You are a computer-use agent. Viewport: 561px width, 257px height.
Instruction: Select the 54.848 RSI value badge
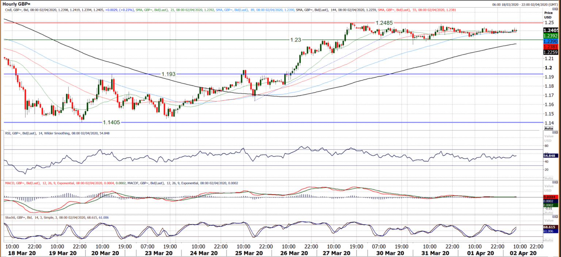tap(551, 155)
